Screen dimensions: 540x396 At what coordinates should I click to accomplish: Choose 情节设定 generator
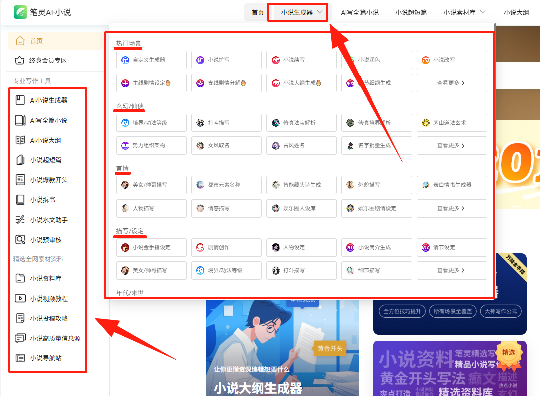(452, 247)
